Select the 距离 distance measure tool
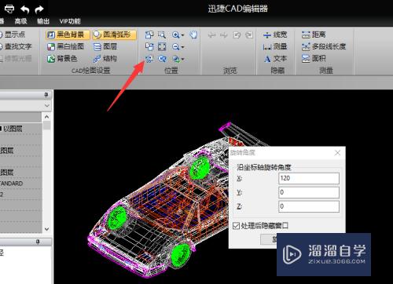 [314, 35]
